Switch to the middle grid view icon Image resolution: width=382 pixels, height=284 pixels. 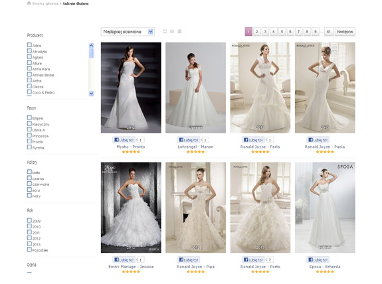(x=172, y=31)
